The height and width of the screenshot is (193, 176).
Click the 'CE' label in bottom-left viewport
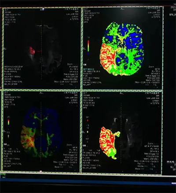click(5, 145)
